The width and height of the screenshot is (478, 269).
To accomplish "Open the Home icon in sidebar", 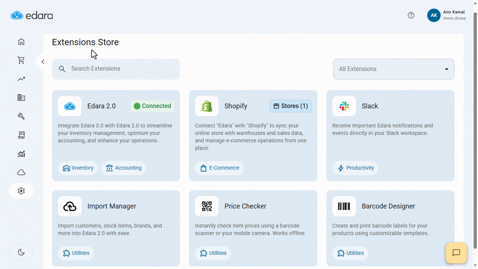I will pos(21,41).
